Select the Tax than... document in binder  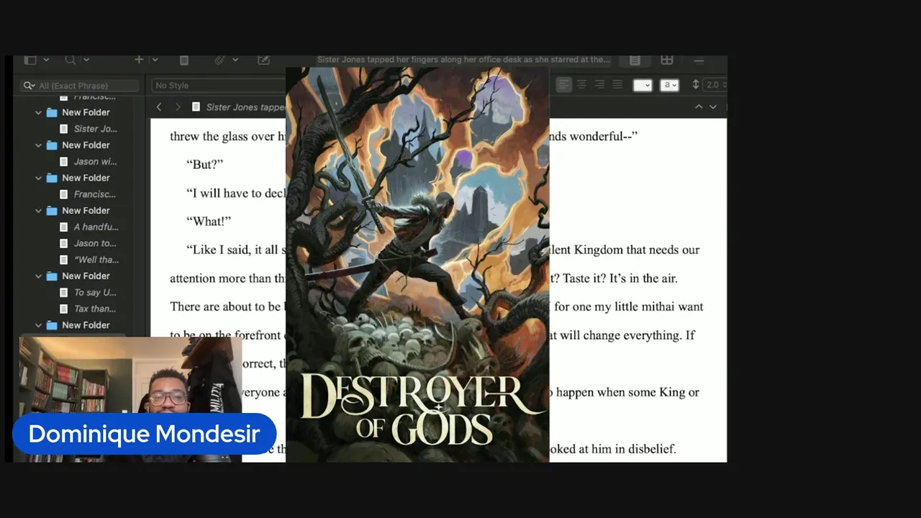[x=95, y=309]
